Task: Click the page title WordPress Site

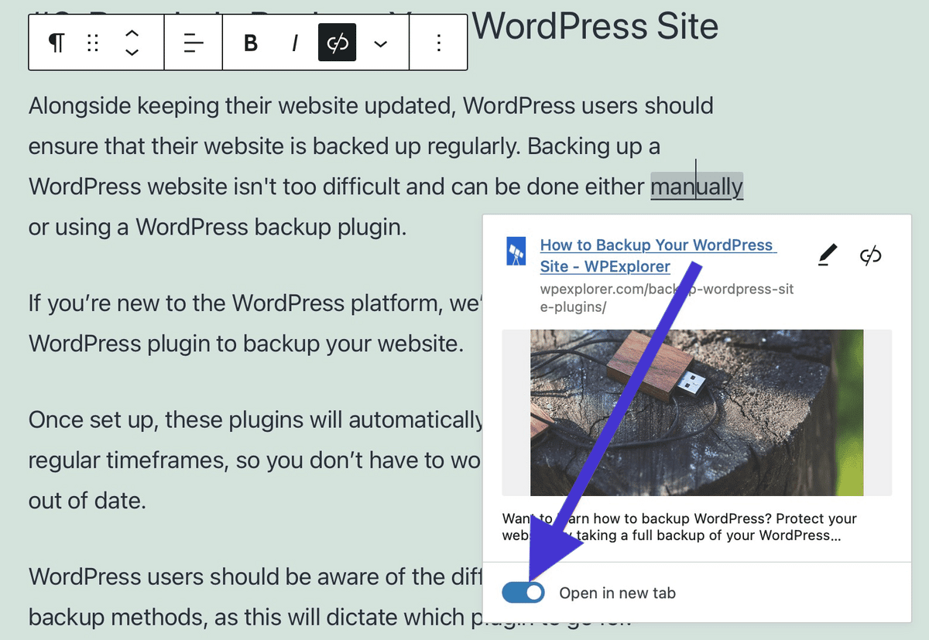Action: (596, 26)
